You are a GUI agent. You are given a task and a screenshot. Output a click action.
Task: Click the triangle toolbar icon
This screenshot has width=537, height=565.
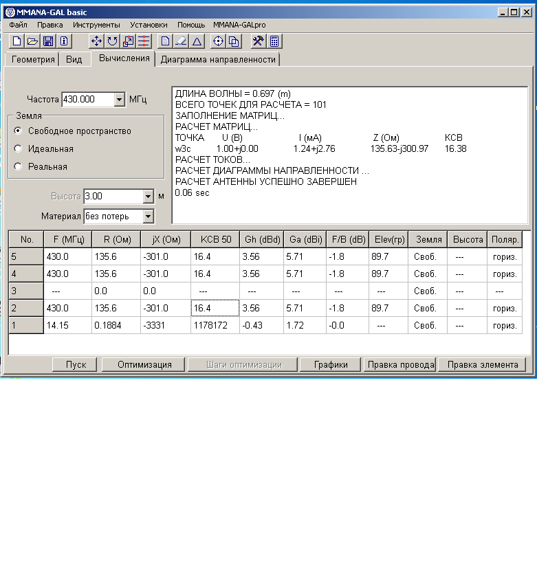(197, 41)
